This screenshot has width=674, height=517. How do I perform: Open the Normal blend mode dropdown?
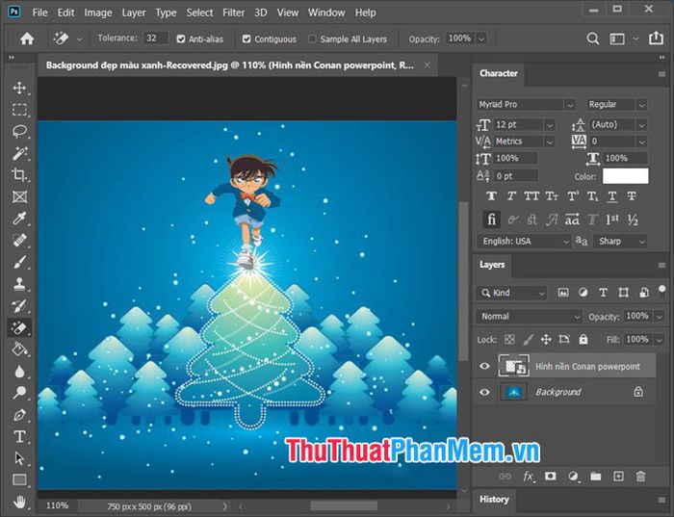pos(529,317)
